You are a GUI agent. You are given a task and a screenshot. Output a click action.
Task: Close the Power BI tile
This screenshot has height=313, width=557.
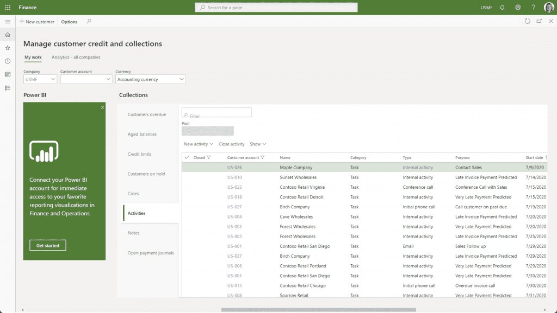tap(102, 107)
